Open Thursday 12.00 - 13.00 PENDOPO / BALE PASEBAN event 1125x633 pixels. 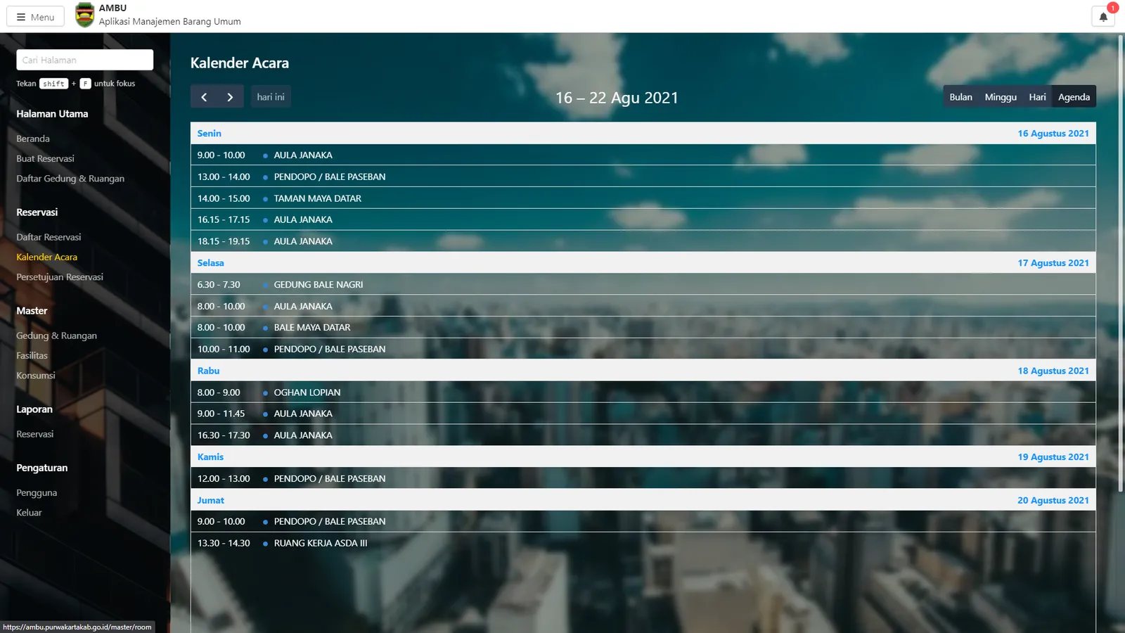tap(643, 478)
